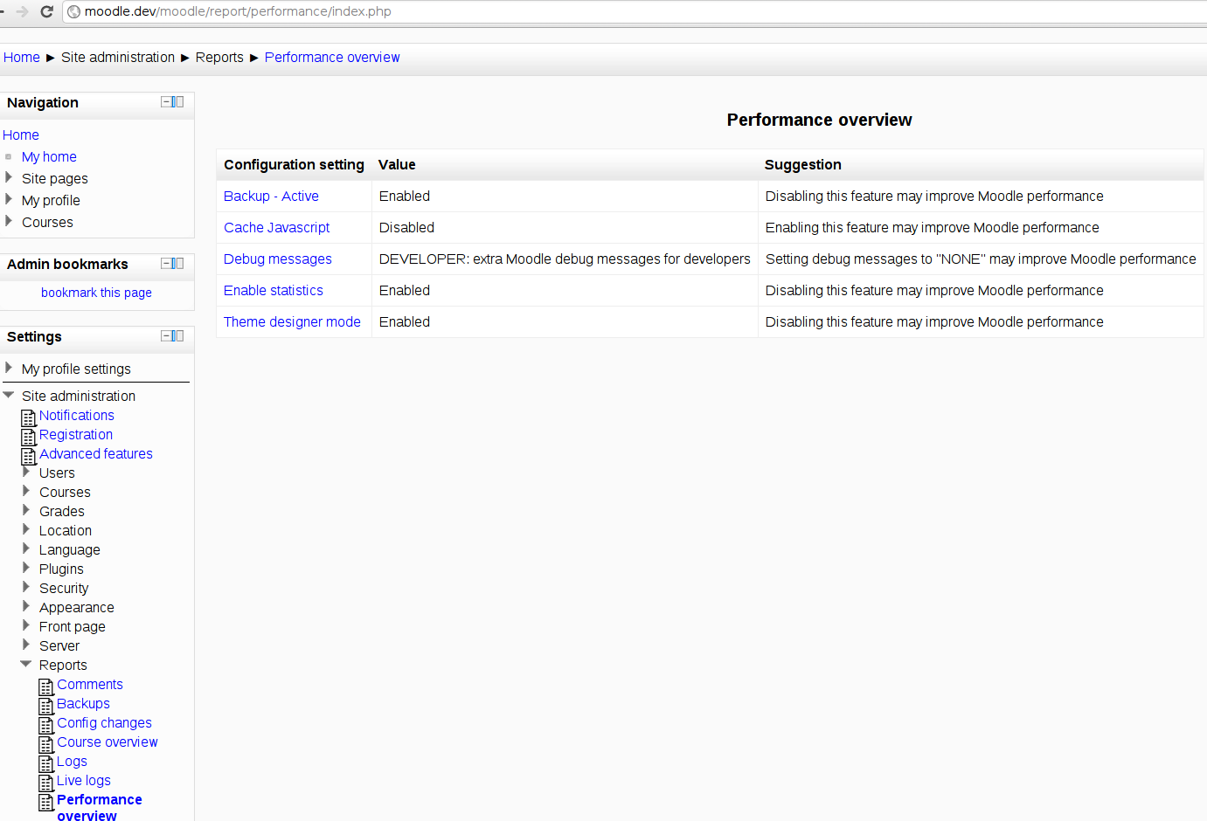Go to My home
Screen dimensions: 1207x821
coord(49,157)
